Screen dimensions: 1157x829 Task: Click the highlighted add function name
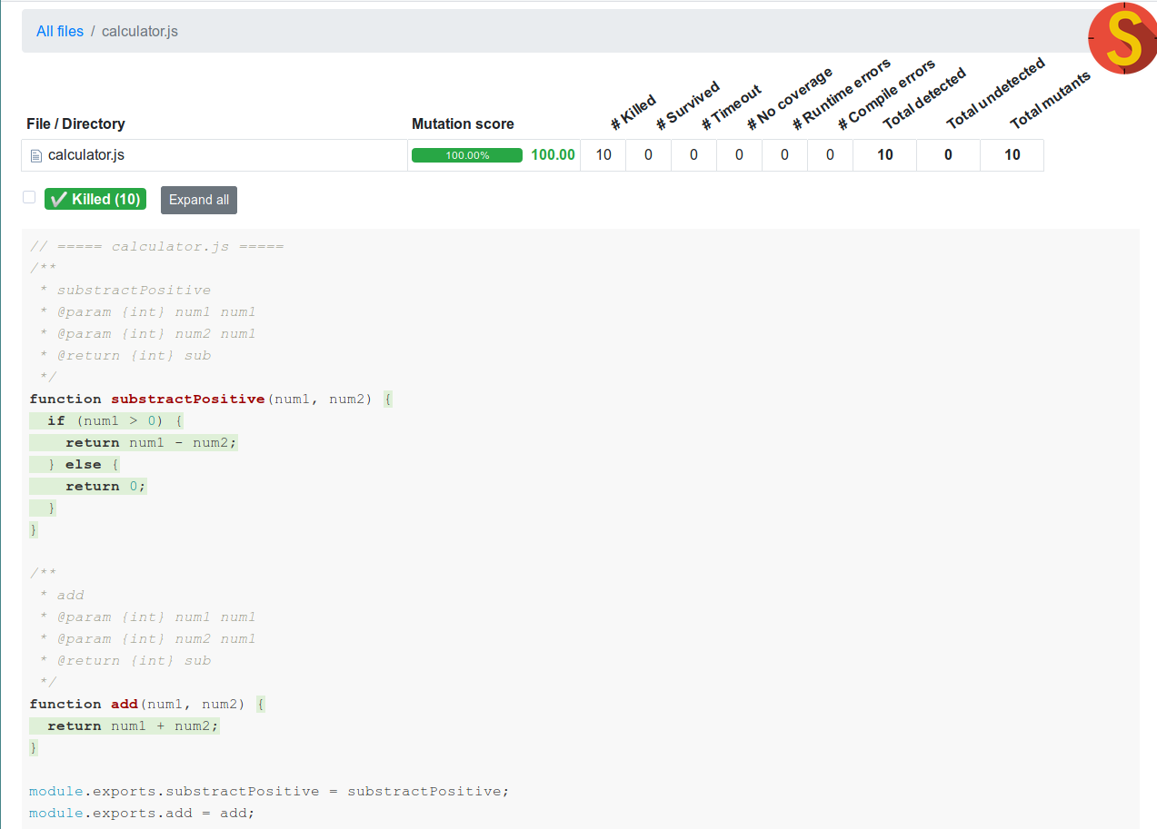tap(124, 704)
